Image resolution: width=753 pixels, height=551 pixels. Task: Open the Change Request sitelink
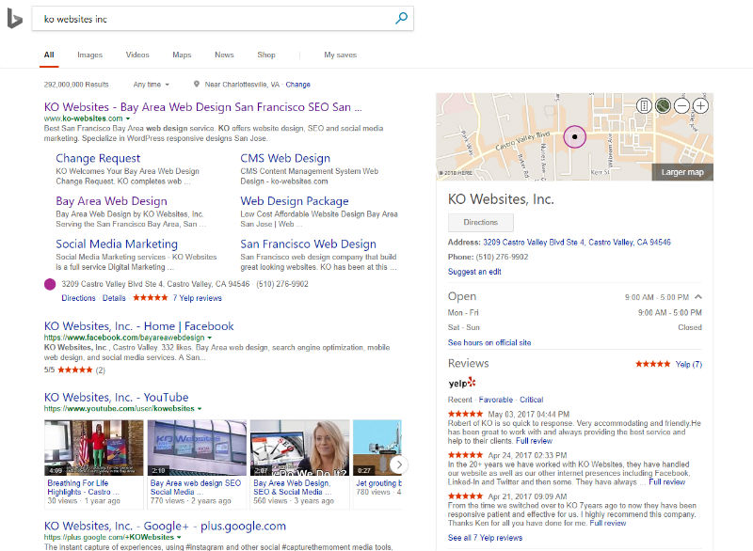pyautogui.click(x=98, y=158)
